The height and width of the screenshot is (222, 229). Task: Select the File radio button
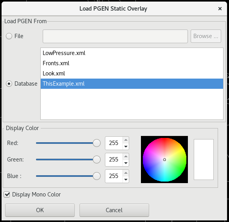pos(9,36)
